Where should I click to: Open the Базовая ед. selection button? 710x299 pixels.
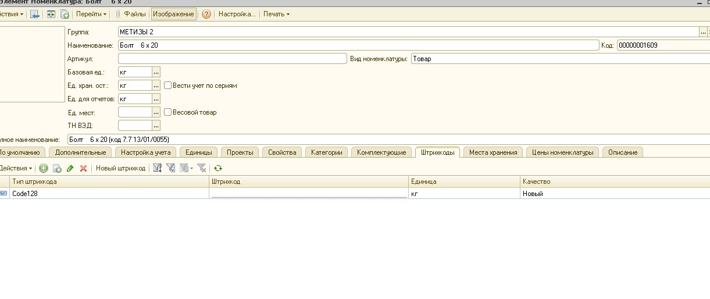(156, 72)
